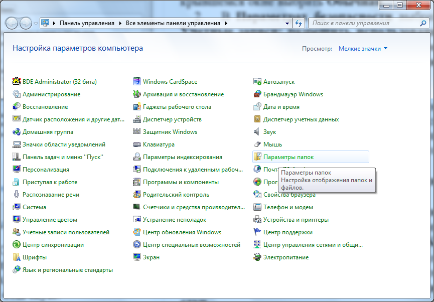The image size is (434, 302).
Task: Open Значки области уведомлений link
Action: [64, 144]
